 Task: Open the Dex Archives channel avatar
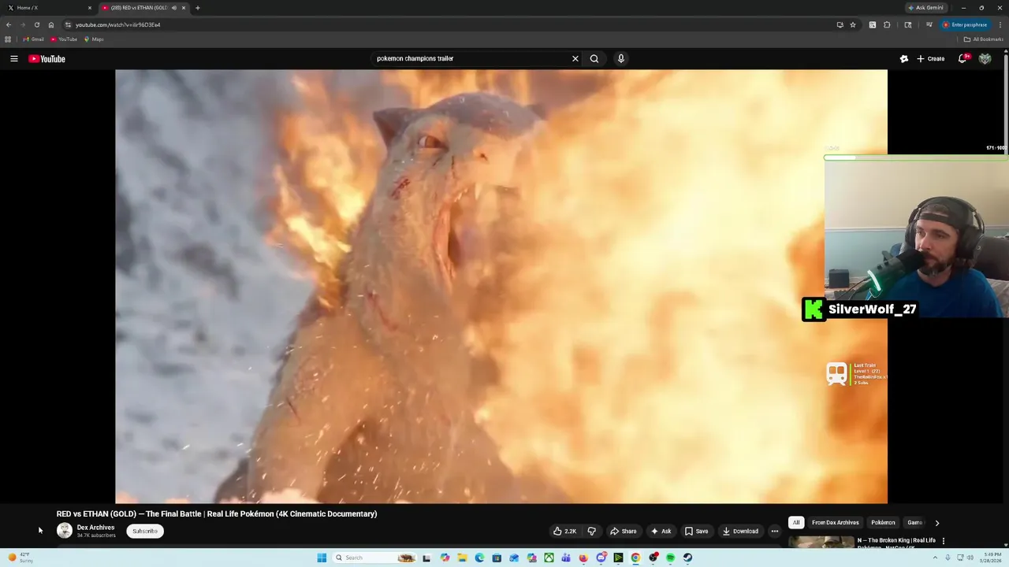click(65, 531)
